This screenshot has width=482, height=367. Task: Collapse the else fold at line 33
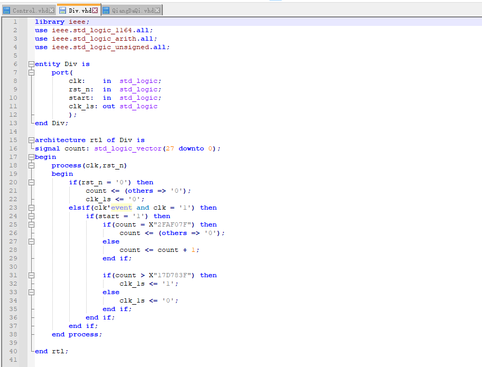[x=31, y=292]
